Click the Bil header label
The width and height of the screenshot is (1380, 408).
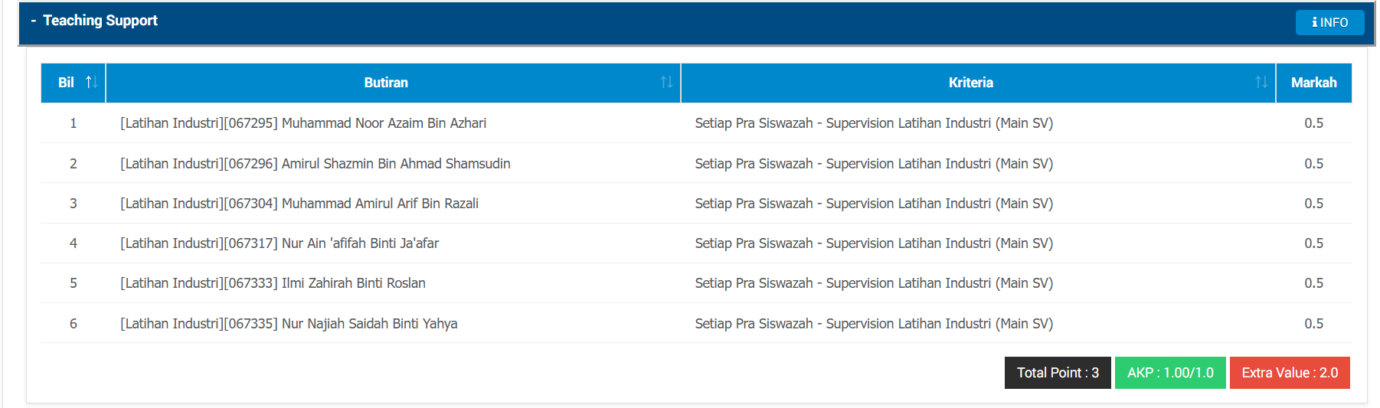pyautogui.click(x=67, y=83)
